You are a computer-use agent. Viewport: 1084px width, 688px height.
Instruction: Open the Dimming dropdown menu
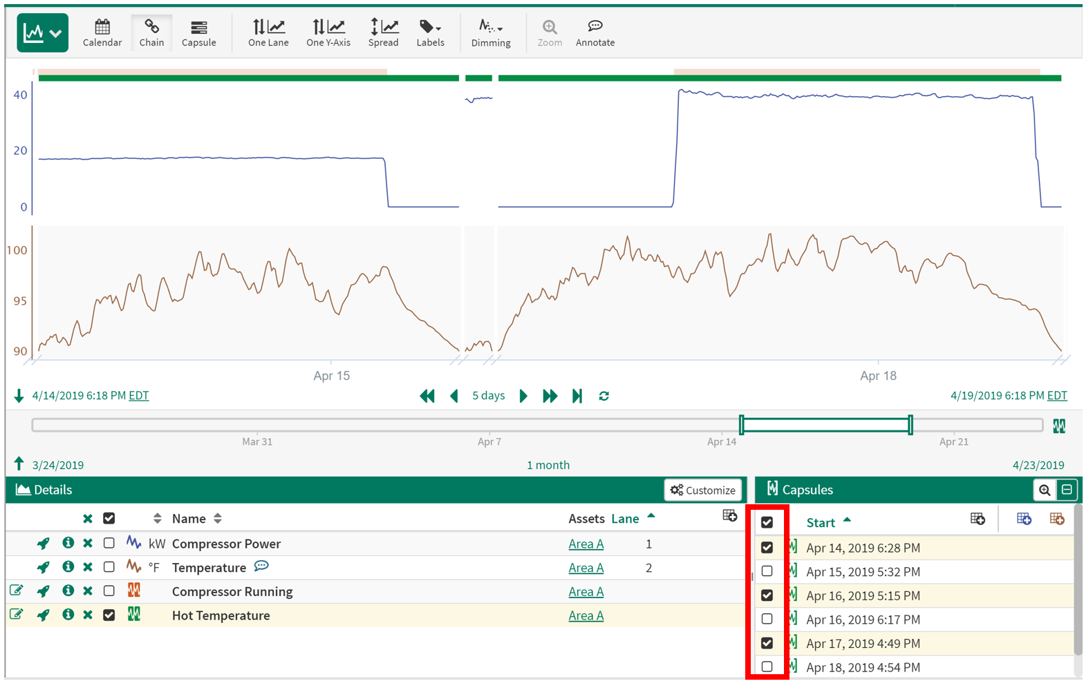pos(491,32)
